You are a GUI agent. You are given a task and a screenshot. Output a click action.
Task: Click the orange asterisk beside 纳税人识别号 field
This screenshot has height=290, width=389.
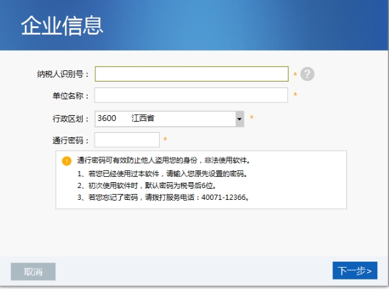point(295,74)
